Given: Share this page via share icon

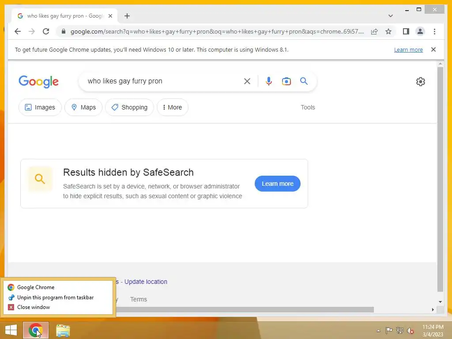Looking at the screenshot, I should [374, 31].
